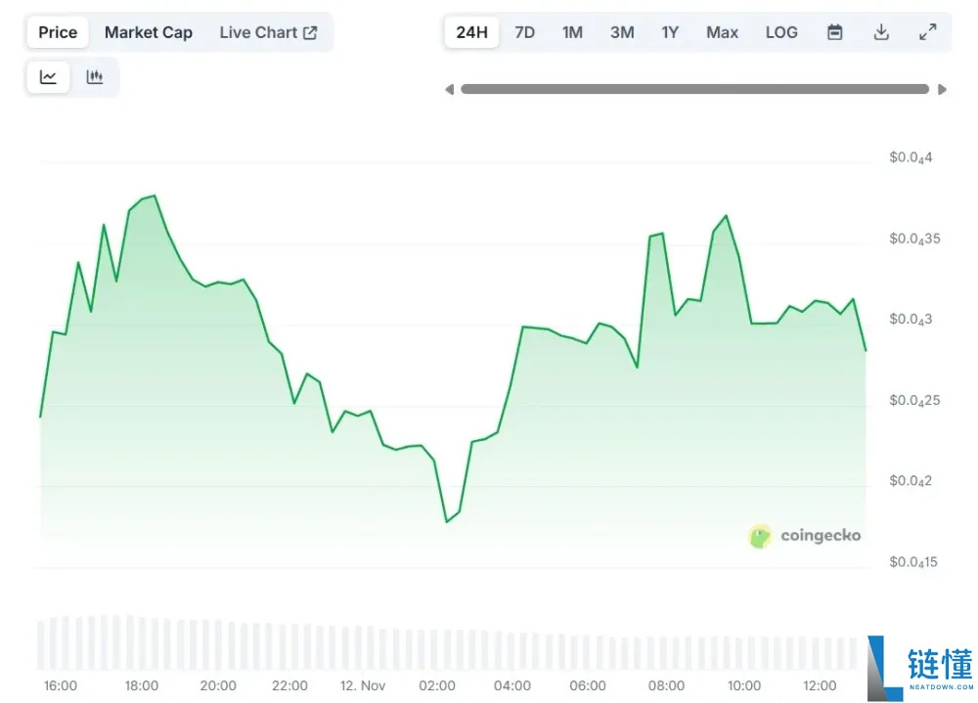Open the Live Chart link
The width and height of the screenshot is (978, 703).
(x=268, y=32)
